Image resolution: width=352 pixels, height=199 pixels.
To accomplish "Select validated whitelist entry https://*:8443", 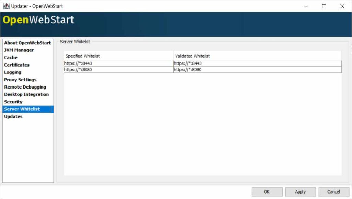I will 257,63.
